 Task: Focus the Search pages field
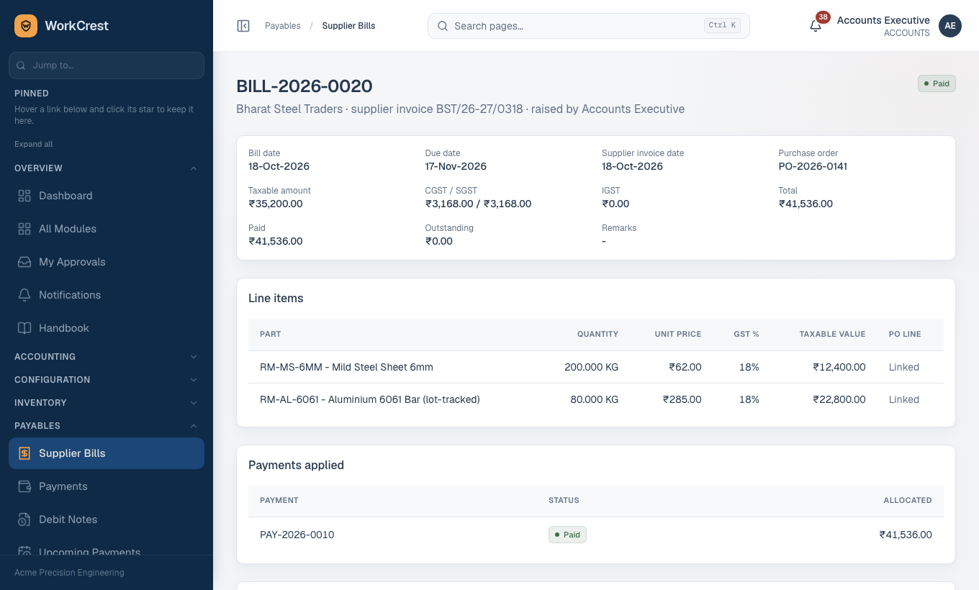(x=589, y=26)
